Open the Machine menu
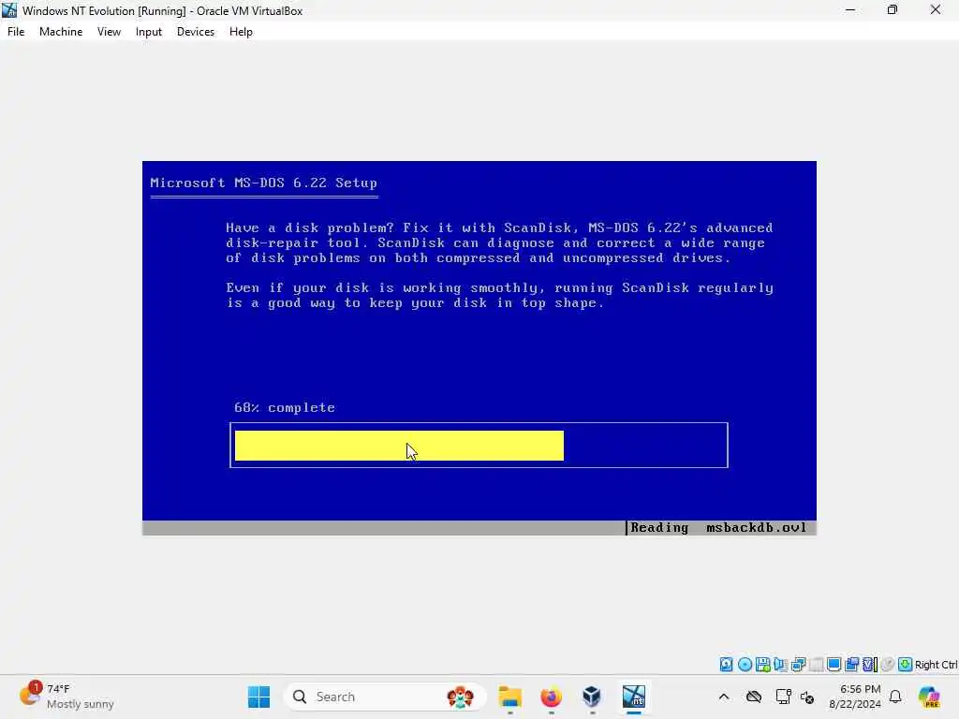959x719 pixels. coord(61,32)
